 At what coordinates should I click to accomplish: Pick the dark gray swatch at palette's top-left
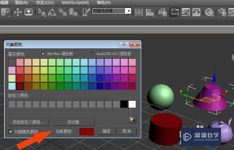point(12,62)
